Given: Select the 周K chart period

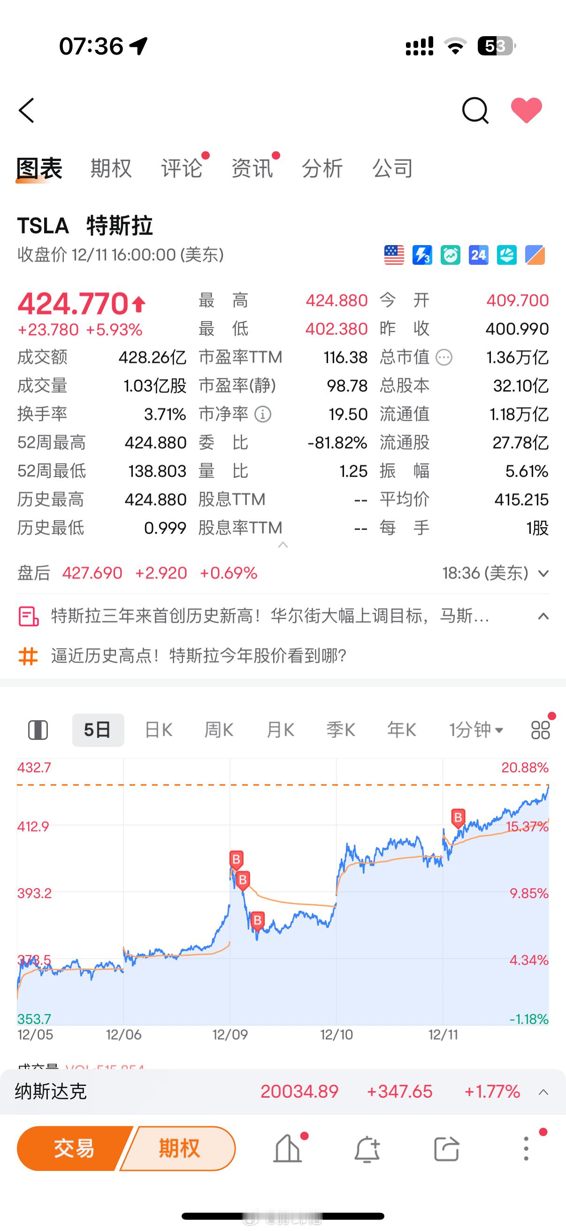Looking at the screenshot, I should coord(219,730).
